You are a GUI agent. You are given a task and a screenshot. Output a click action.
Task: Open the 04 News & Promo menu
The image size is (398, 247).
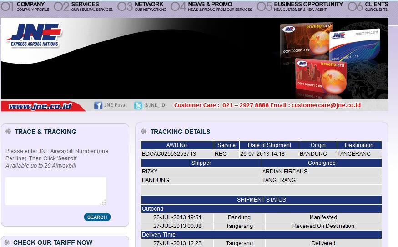(212, 7)
